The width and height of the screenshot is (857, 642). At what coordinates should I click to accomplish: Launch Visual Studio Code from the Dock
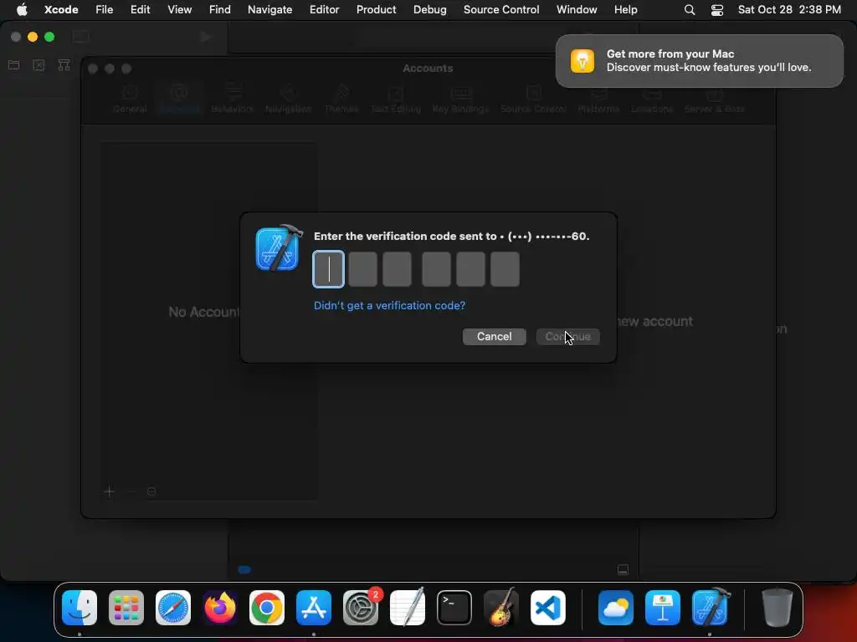(548, 608)
